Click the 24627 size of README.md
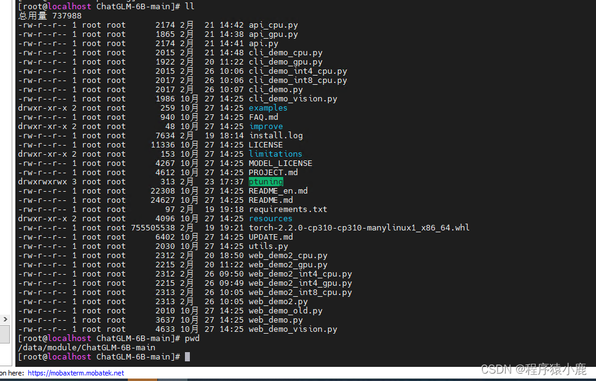Viewport: 596px width, 381px height. coord(163,200)
